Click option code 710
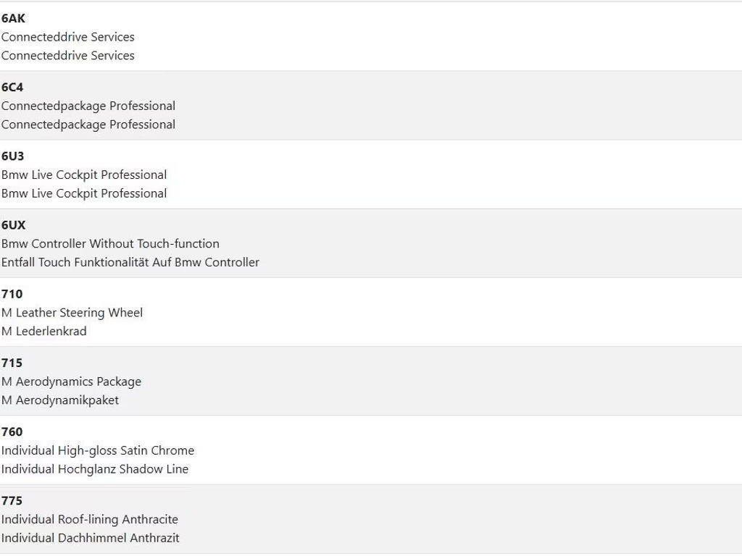This screenshot has width=742, height=556. coord(12,294)
